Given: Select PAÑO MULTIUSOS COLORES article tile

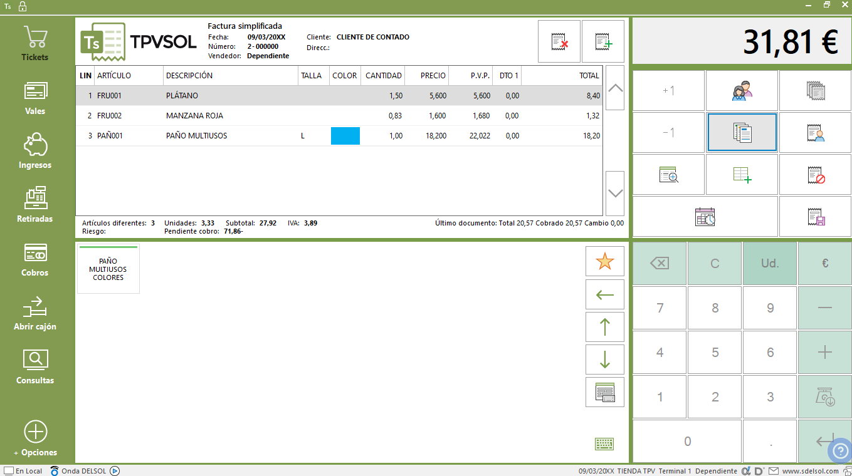Looking at the screenshot, I should click(x=108, y=269).
